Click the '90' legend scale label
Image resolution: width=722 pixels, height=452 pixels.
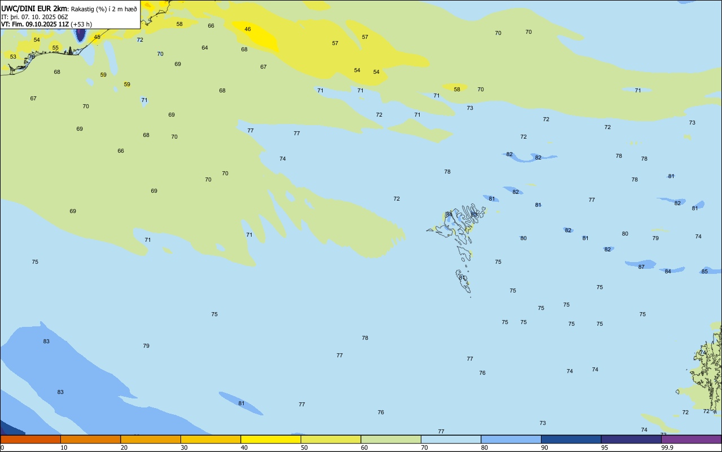point(544,447)
